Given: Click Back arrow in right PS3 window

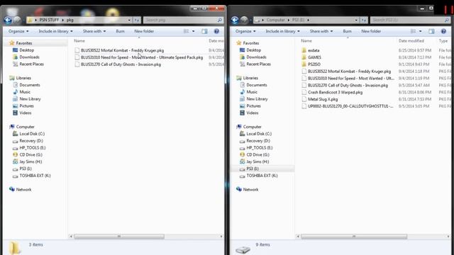Looking at the screenshot, I should click(235, 20).
